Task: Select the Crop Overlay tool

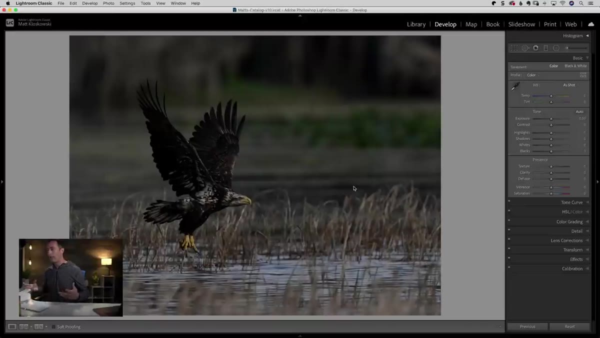Action: click(514, 48)
